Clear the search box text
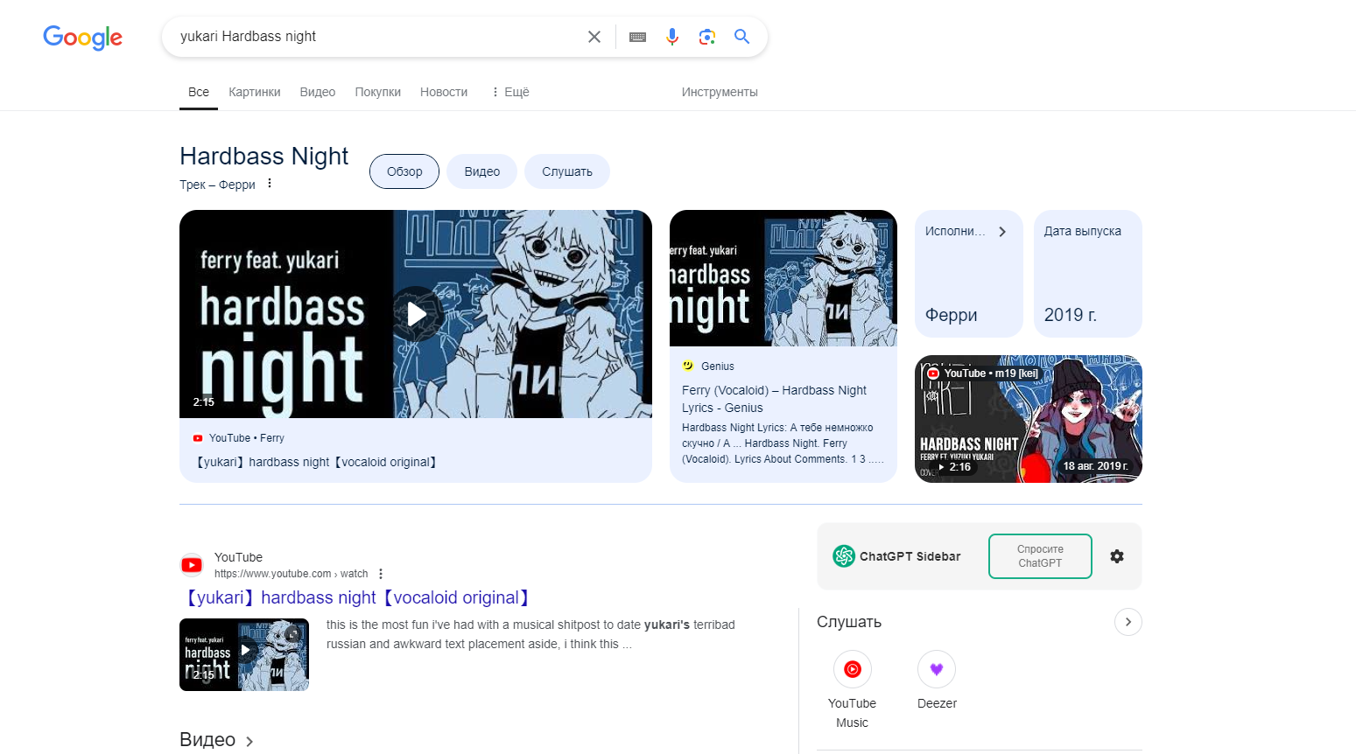Screen dimensions: 1356x754 click(x=594, y=37)
